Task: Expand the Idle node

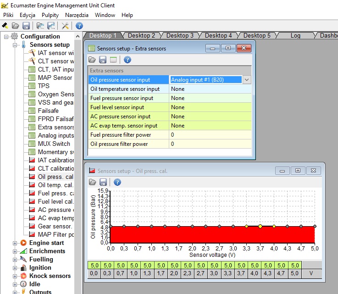Action: [x=15, y=284]
